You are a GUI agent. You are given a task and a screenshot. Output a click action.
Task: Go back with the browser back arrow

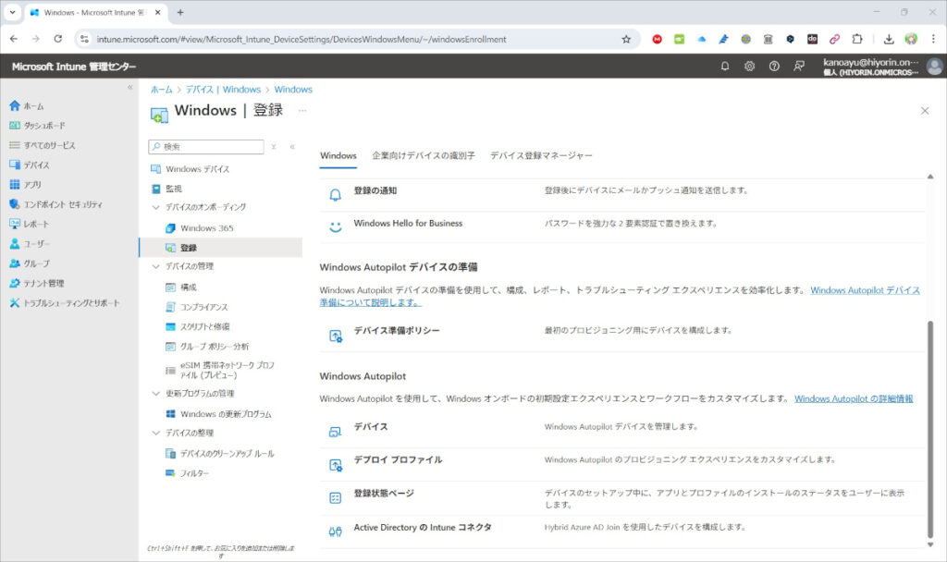coord(14,39)
